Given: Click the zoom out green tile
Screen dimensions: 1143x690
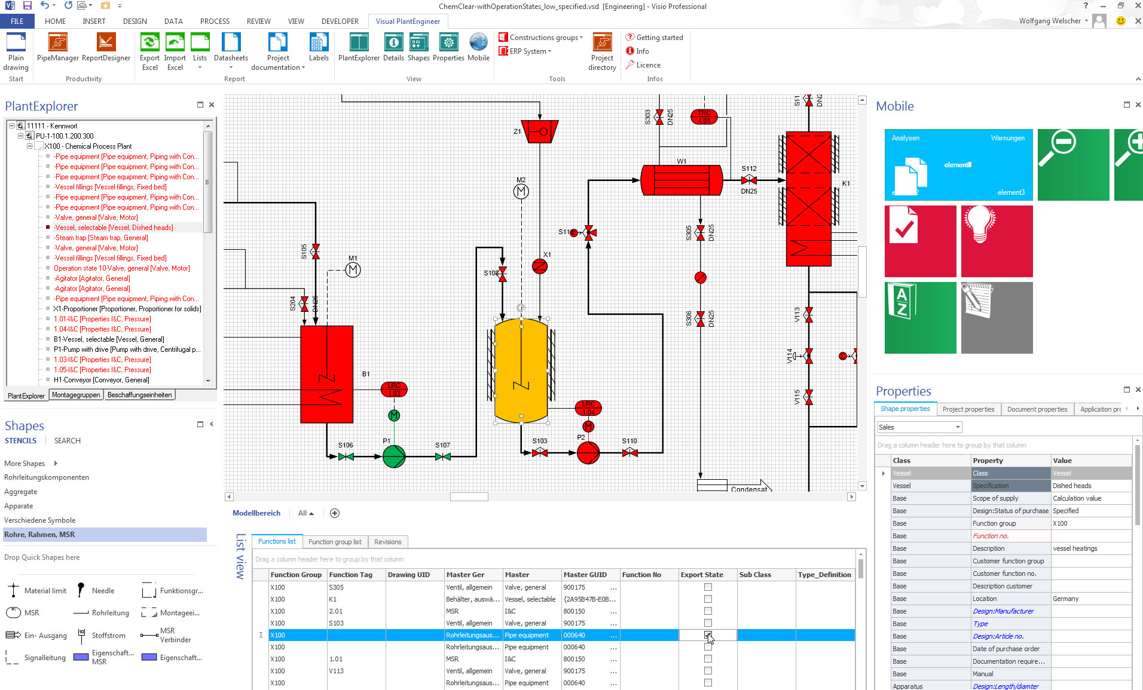Looking at the screenshot, I should [1073, 165].
